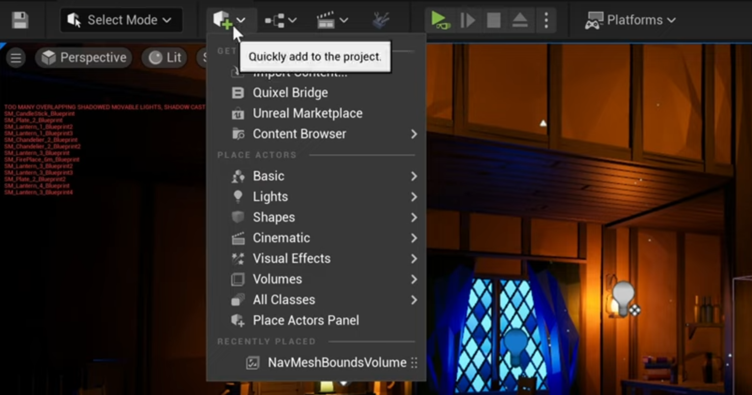Click the Visual Effects sparkle icon

(x=238, y=259)
